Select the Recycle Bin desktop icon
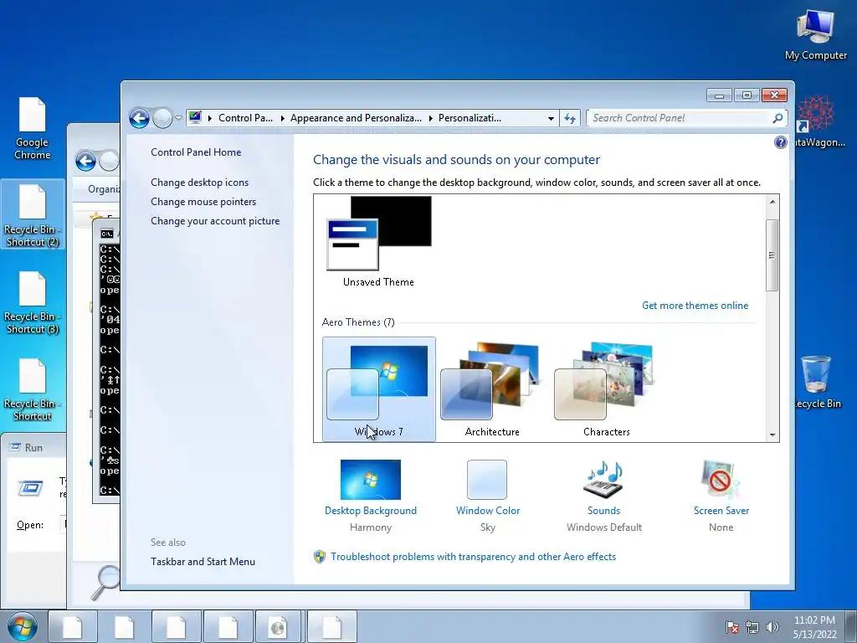857x643 pixels. point(817,382)
